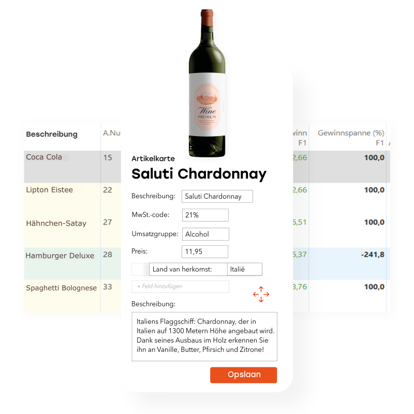Edit the Saluti Chardonnay description field

coord(217,197)
